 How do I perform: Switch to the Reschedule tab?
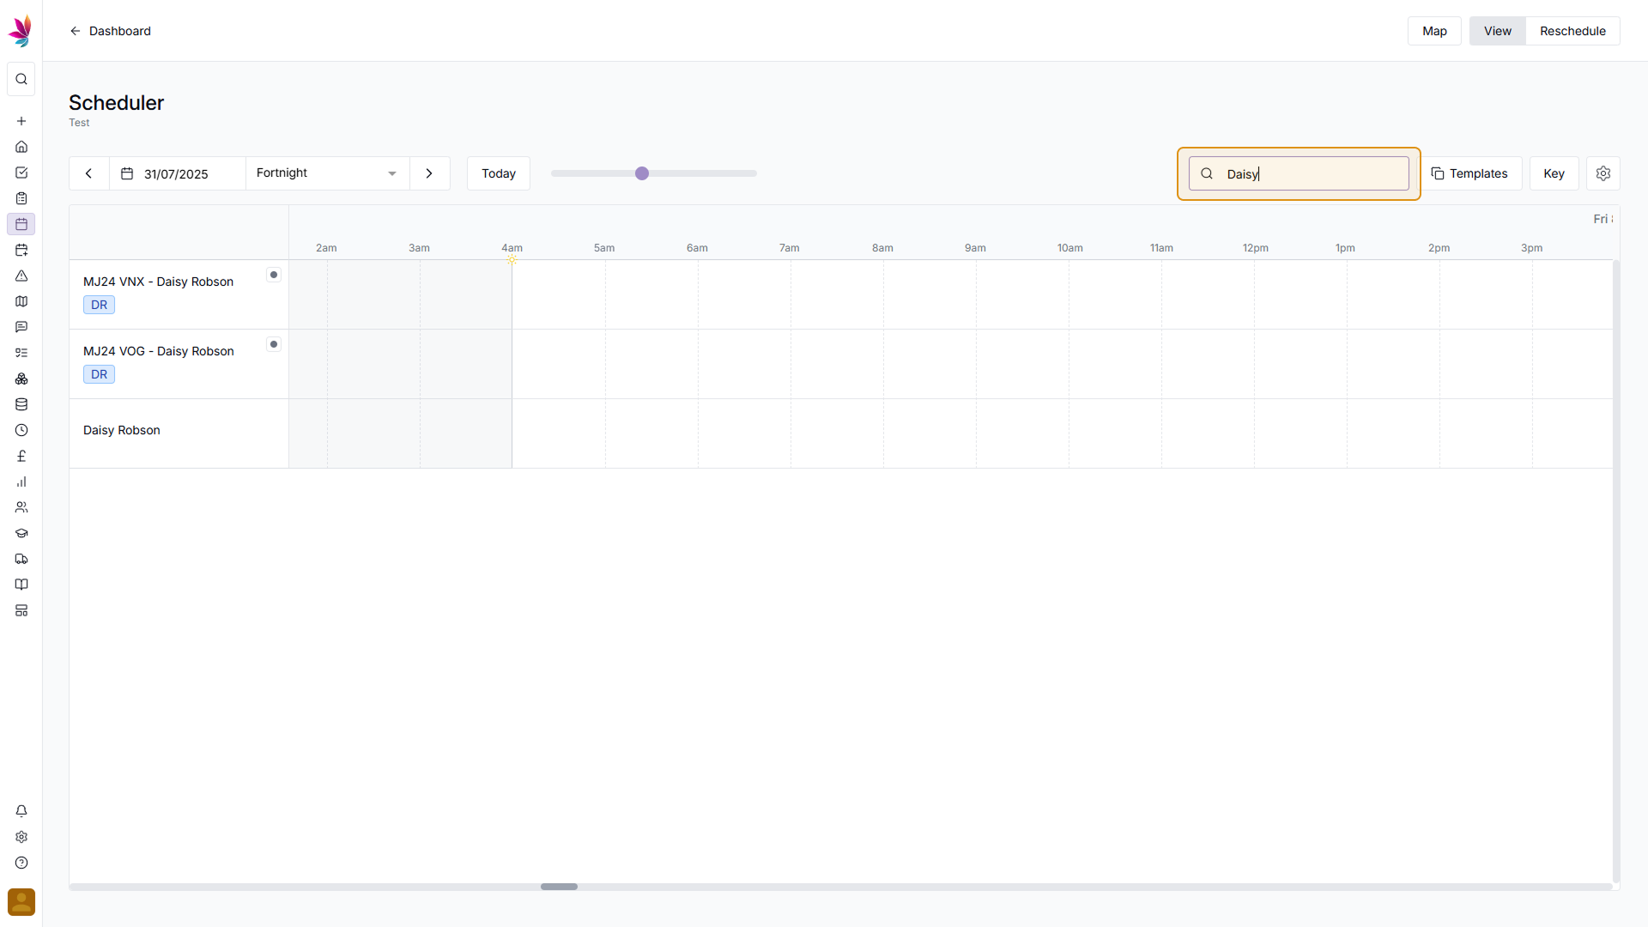(x=1572, y=31)
